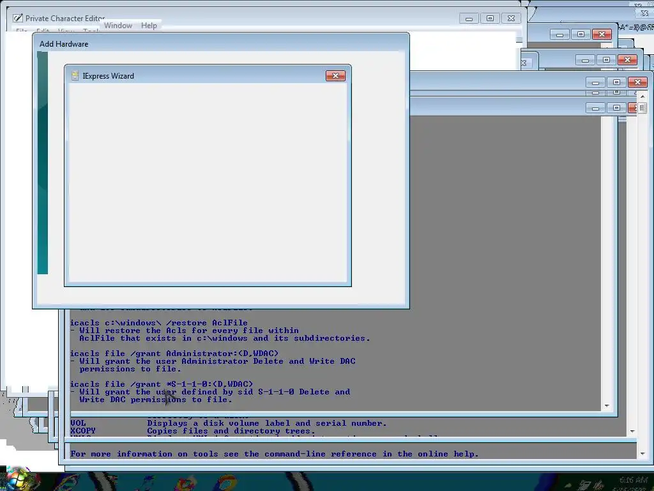Viewport: 654px width, 491px height.
Task: Click the Action Center flag tray icon
Action: [x=586, y=485]
